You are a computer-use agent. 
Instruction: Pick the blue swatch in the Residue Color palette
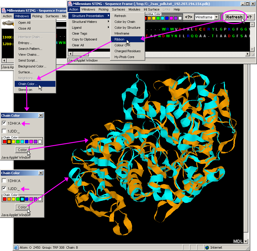[x=167, y=18]
